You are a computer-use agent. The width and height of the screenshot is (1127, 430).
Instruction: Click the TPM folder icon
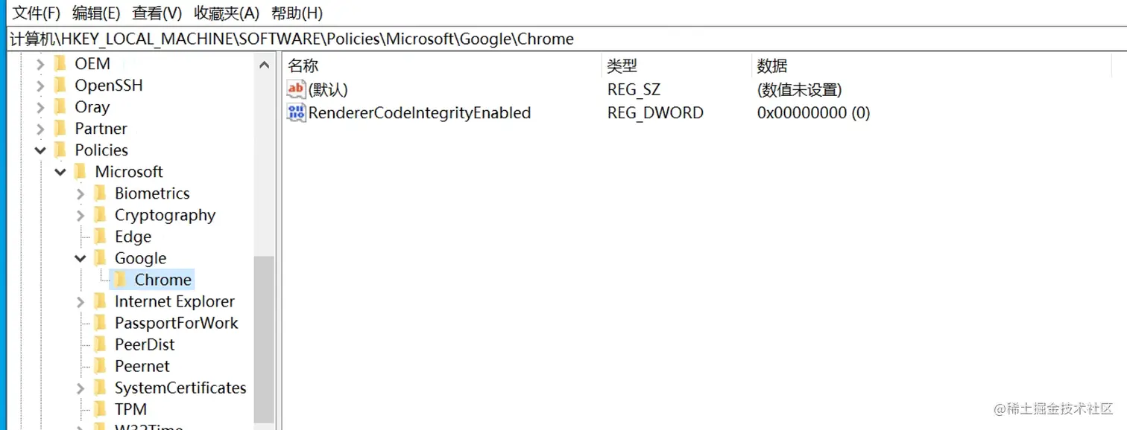point(100,409)
